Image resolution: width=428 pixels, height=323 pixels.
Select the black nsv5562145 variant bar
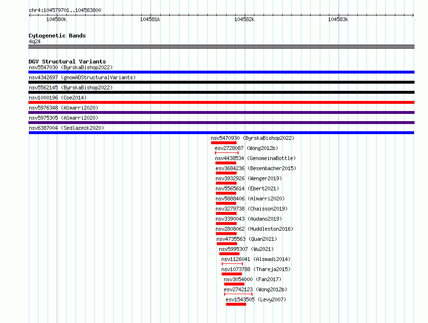click(221, 92)
